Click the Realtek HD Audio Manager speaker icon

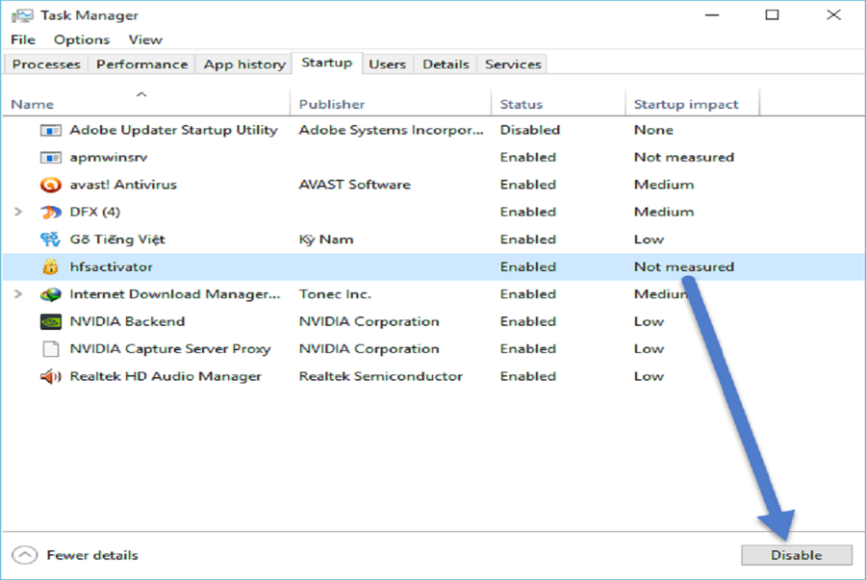pyautogui.click(x=51, y=376)
